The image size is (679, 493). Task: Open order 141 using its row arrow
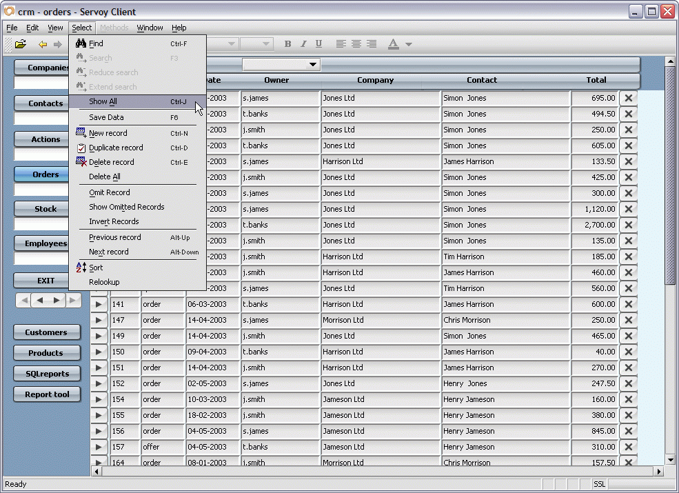click(x=99, y=304)
